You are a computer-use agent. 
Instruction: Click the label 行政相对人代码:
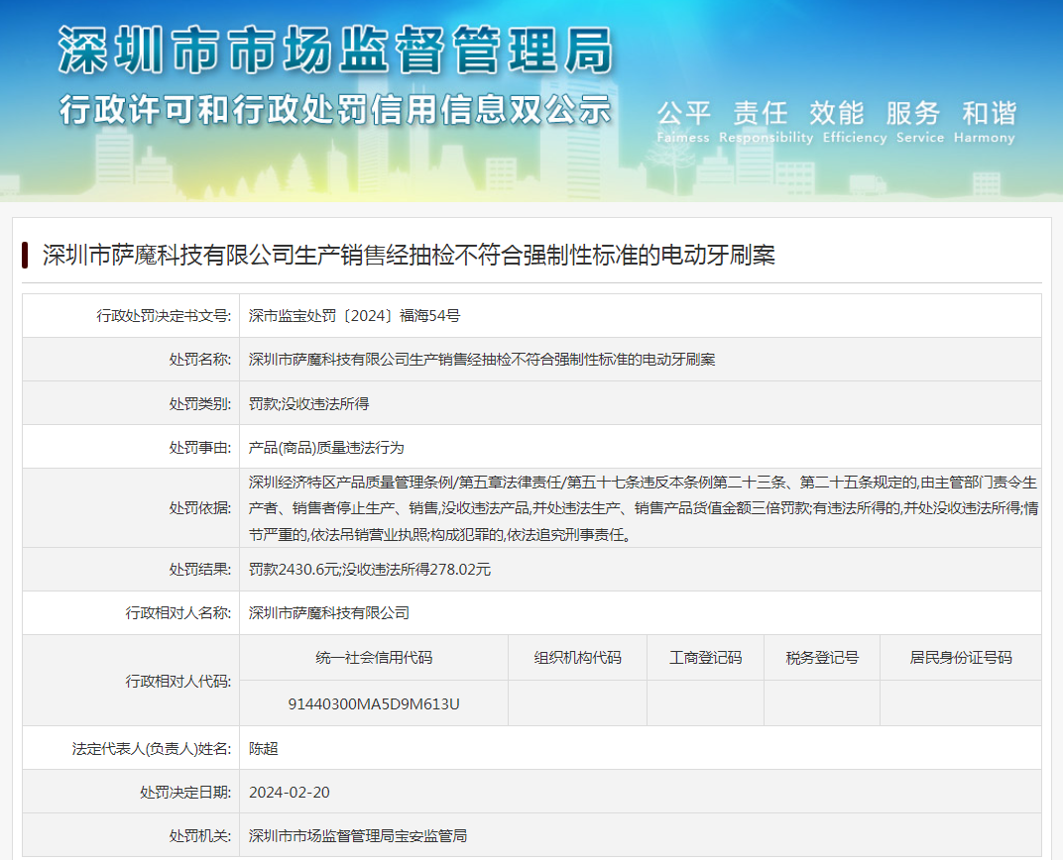[177, 682]
